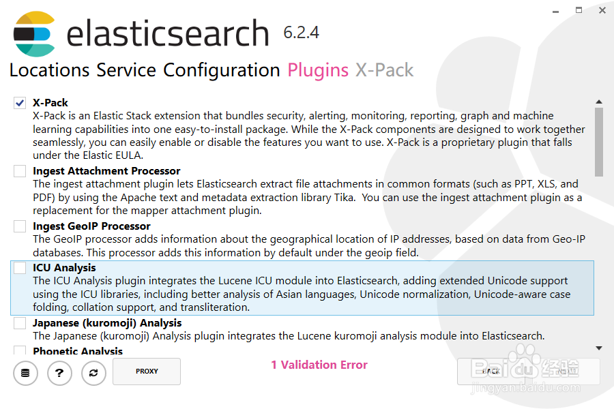Click the BACK button
614x409 pixels.
491,371
